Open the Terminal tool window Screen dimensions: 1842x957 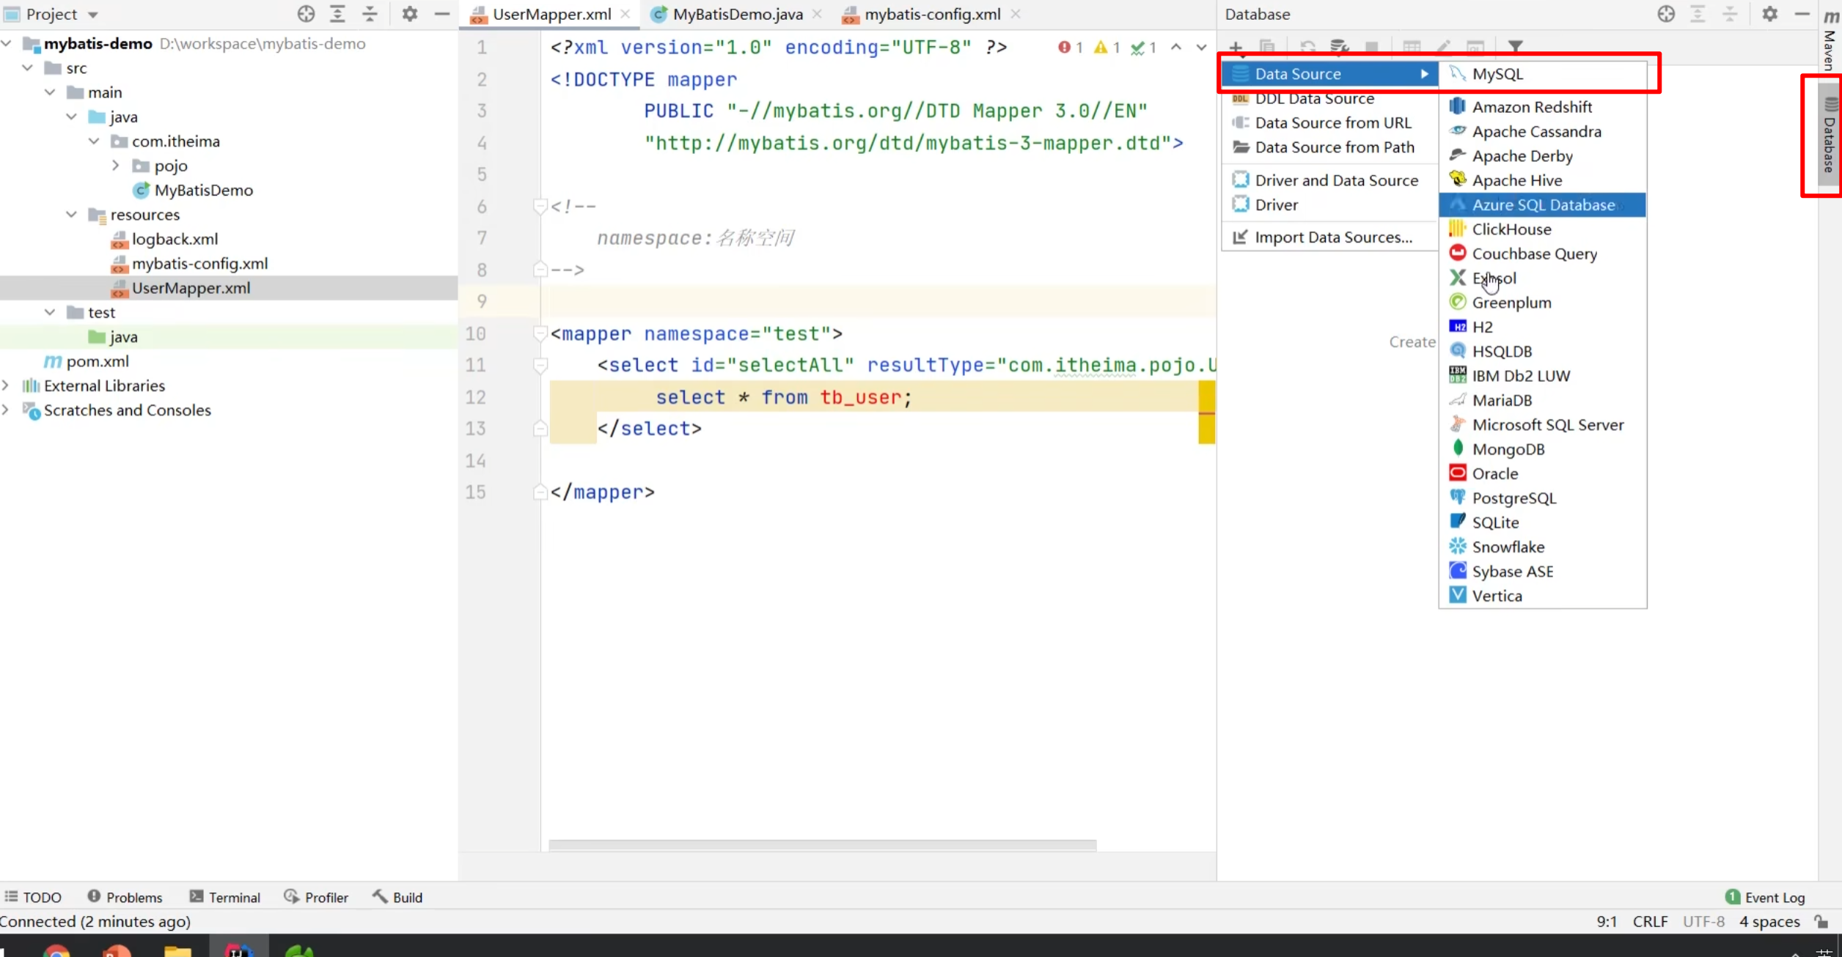click(225, 898)
